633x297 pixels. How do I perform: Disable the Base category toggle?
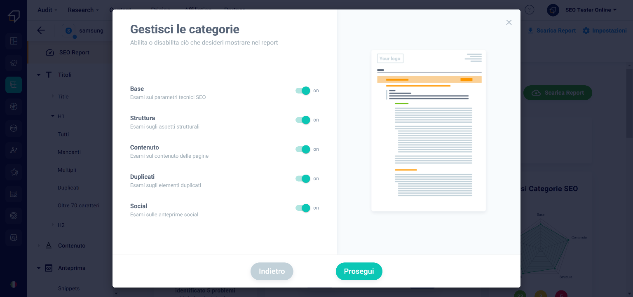tap(303, 91)
